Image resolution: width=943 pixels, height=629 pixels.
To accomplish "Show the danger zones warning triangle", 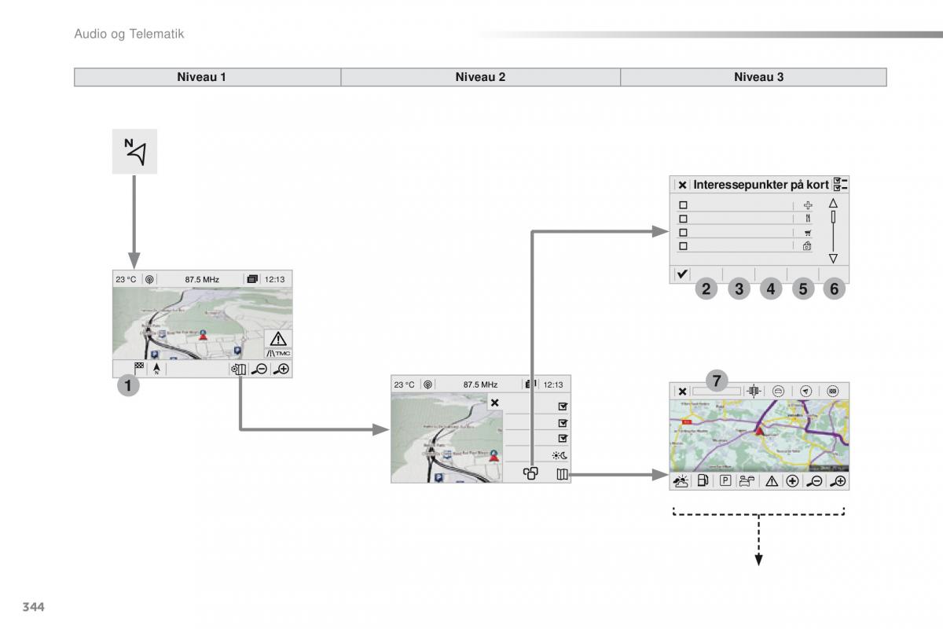I will click(x=772, y=481).
